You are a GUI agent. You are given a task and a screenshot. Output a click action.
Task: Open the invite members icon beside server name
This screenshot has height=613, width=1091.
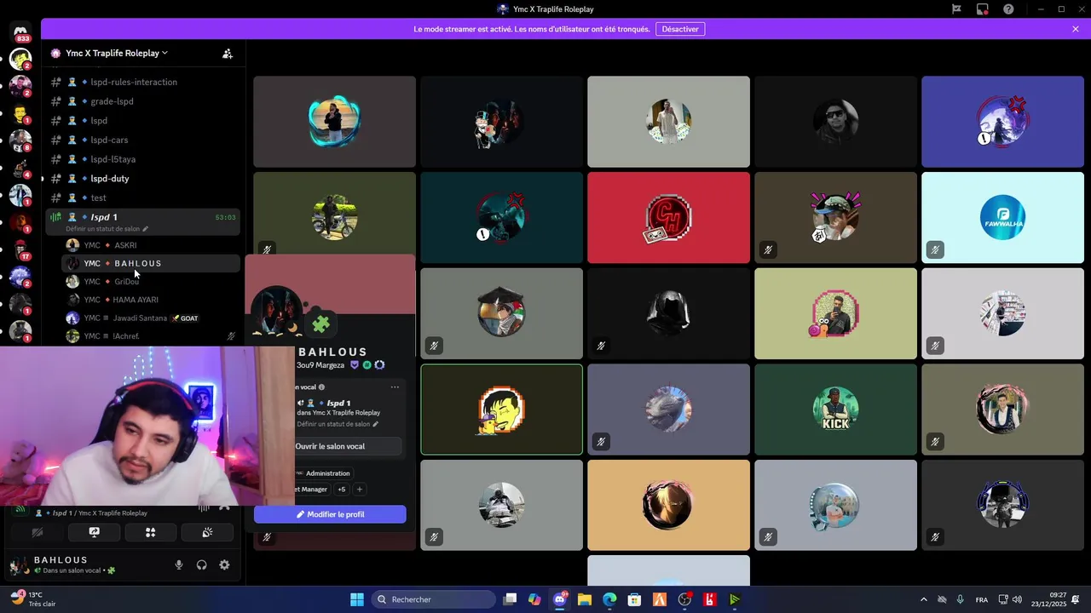click(x=228, y=53)
